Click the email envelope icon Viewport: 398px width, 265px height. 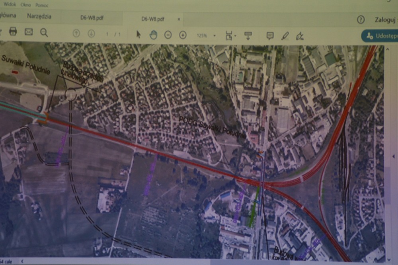pos(29,32)
